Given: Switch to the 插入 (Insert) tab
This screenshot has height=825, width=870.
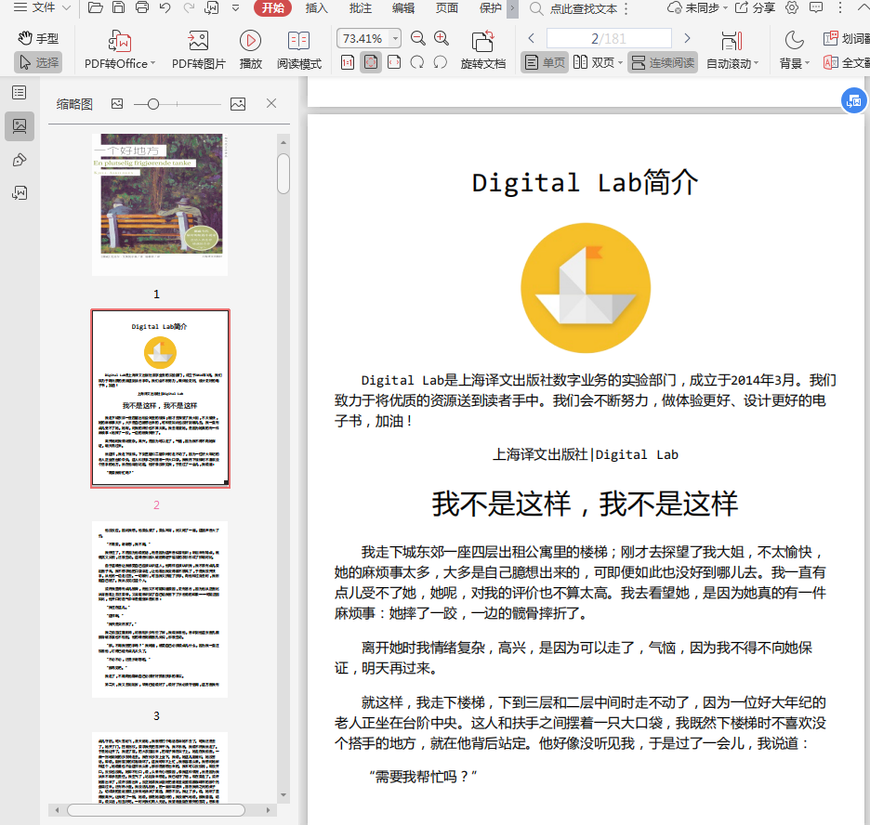Looking at the screenshot, I should point(317,8).
